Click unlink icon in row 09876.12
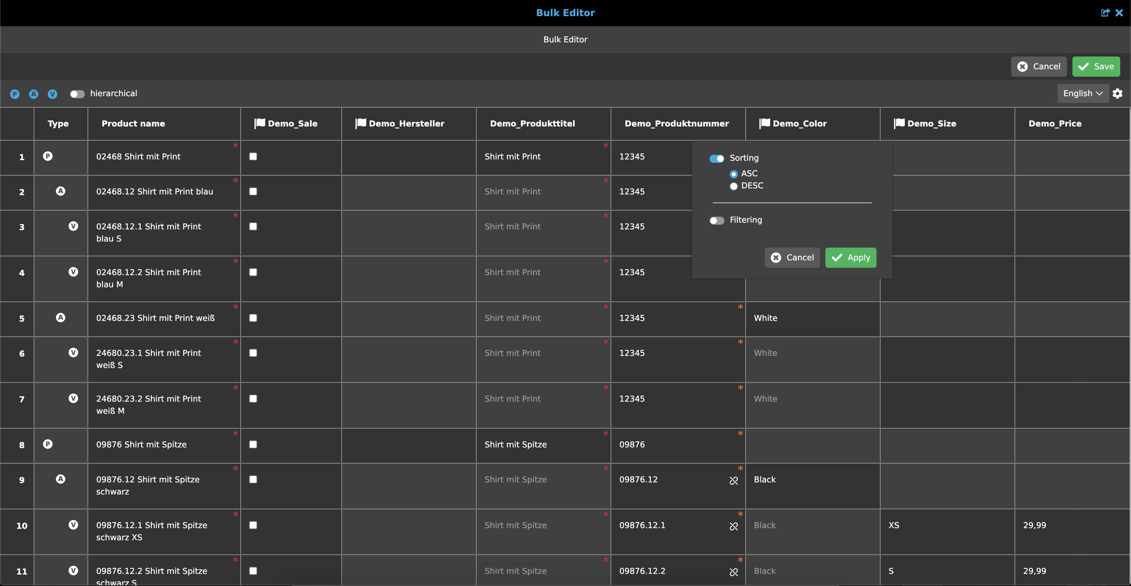The width and height of the screenshot is (1131, 586). [733, 481]
